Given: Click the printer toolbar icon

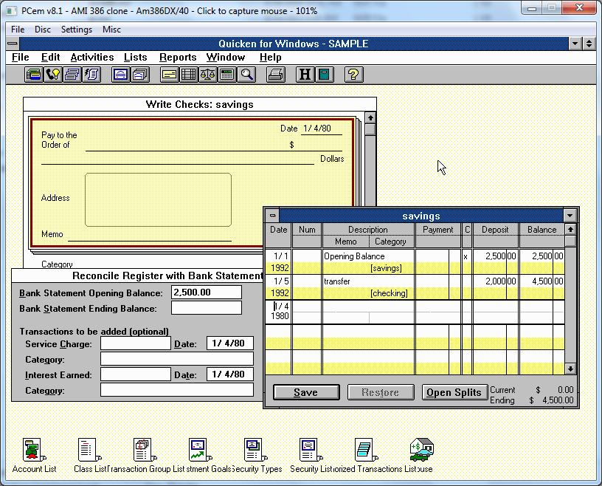Looking at the screenshot, I should (x=276, y=75).
